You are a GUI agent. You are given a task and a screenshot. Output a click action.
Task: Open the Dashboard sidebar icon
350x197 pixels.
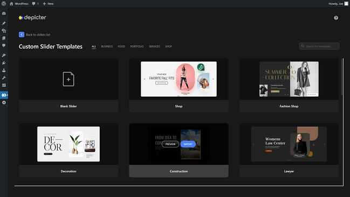click(4, 13)
